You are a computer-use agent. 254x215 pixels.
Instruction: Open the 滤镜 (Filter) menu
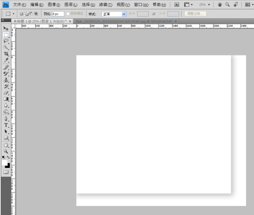point(105,5)
